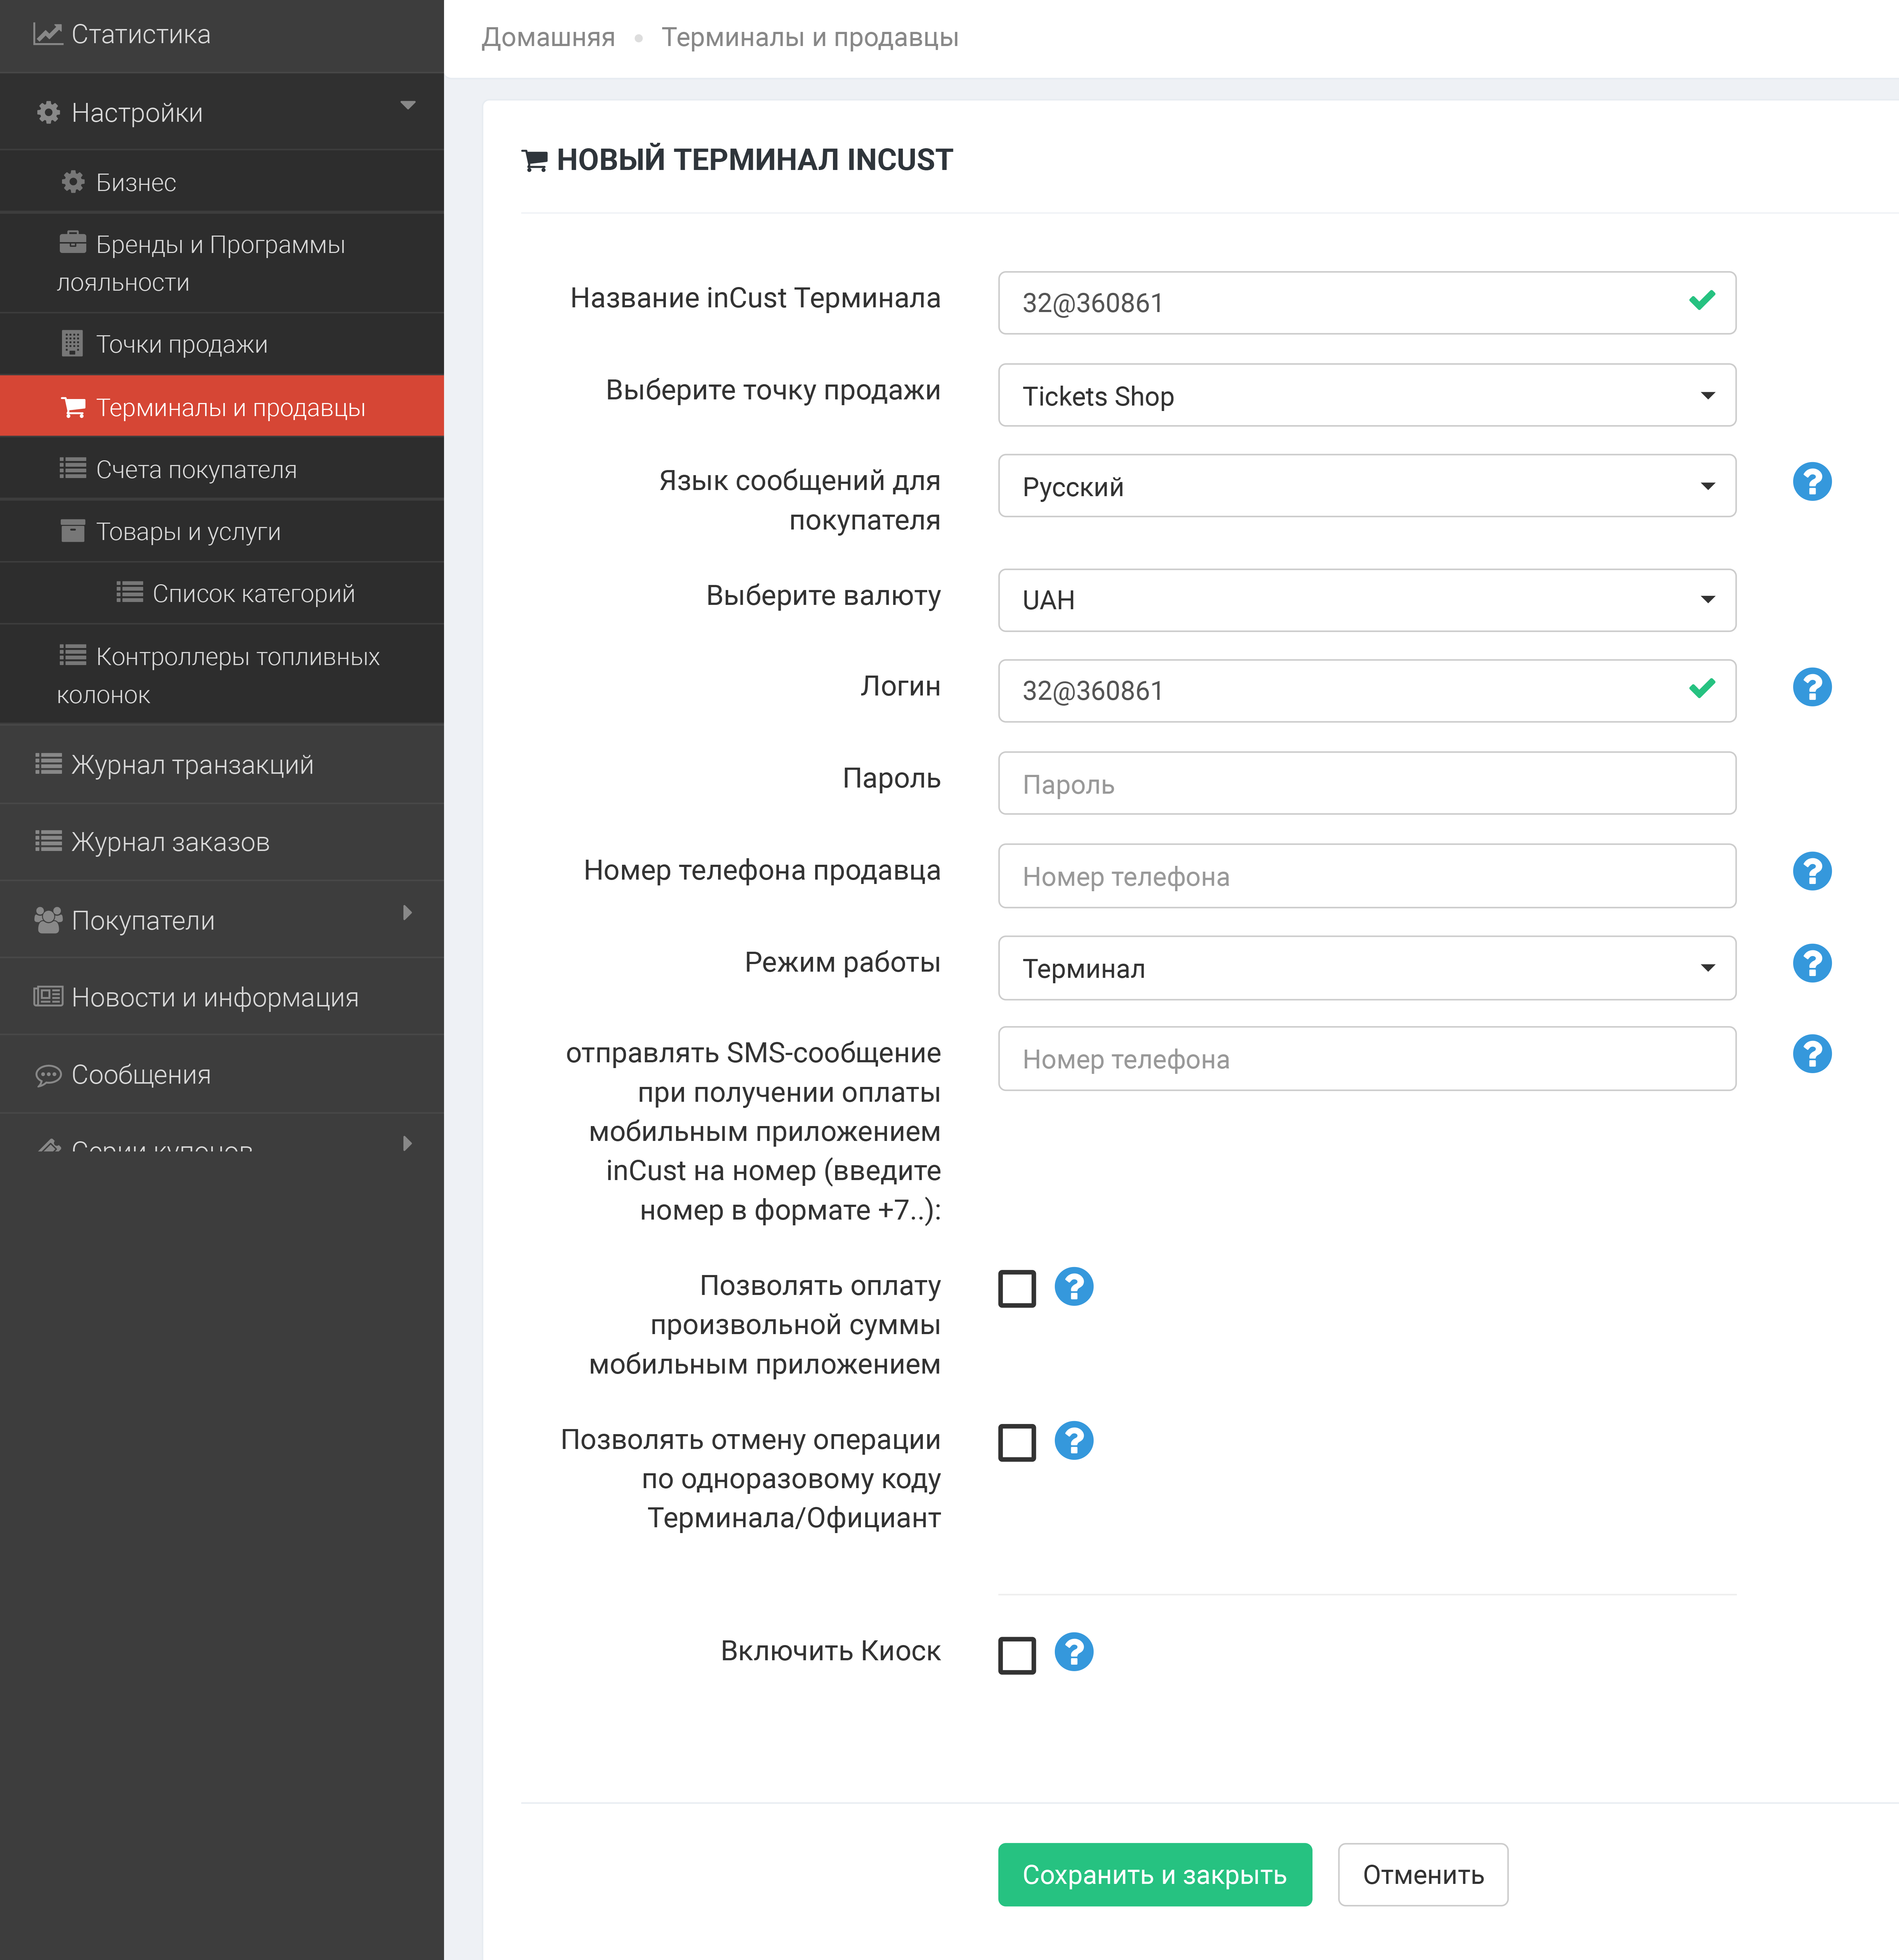Click the Статистика chart icon

[47, 34]
